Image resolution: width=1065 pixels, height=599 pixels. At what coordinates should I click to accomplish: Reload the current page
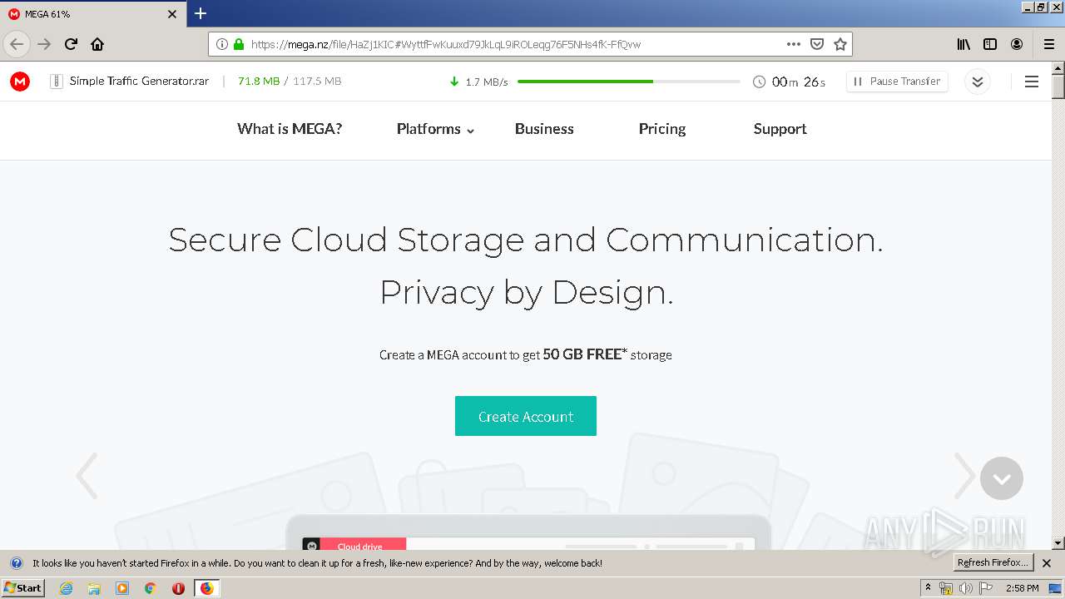pyautogui.click(x=72, y=44)
